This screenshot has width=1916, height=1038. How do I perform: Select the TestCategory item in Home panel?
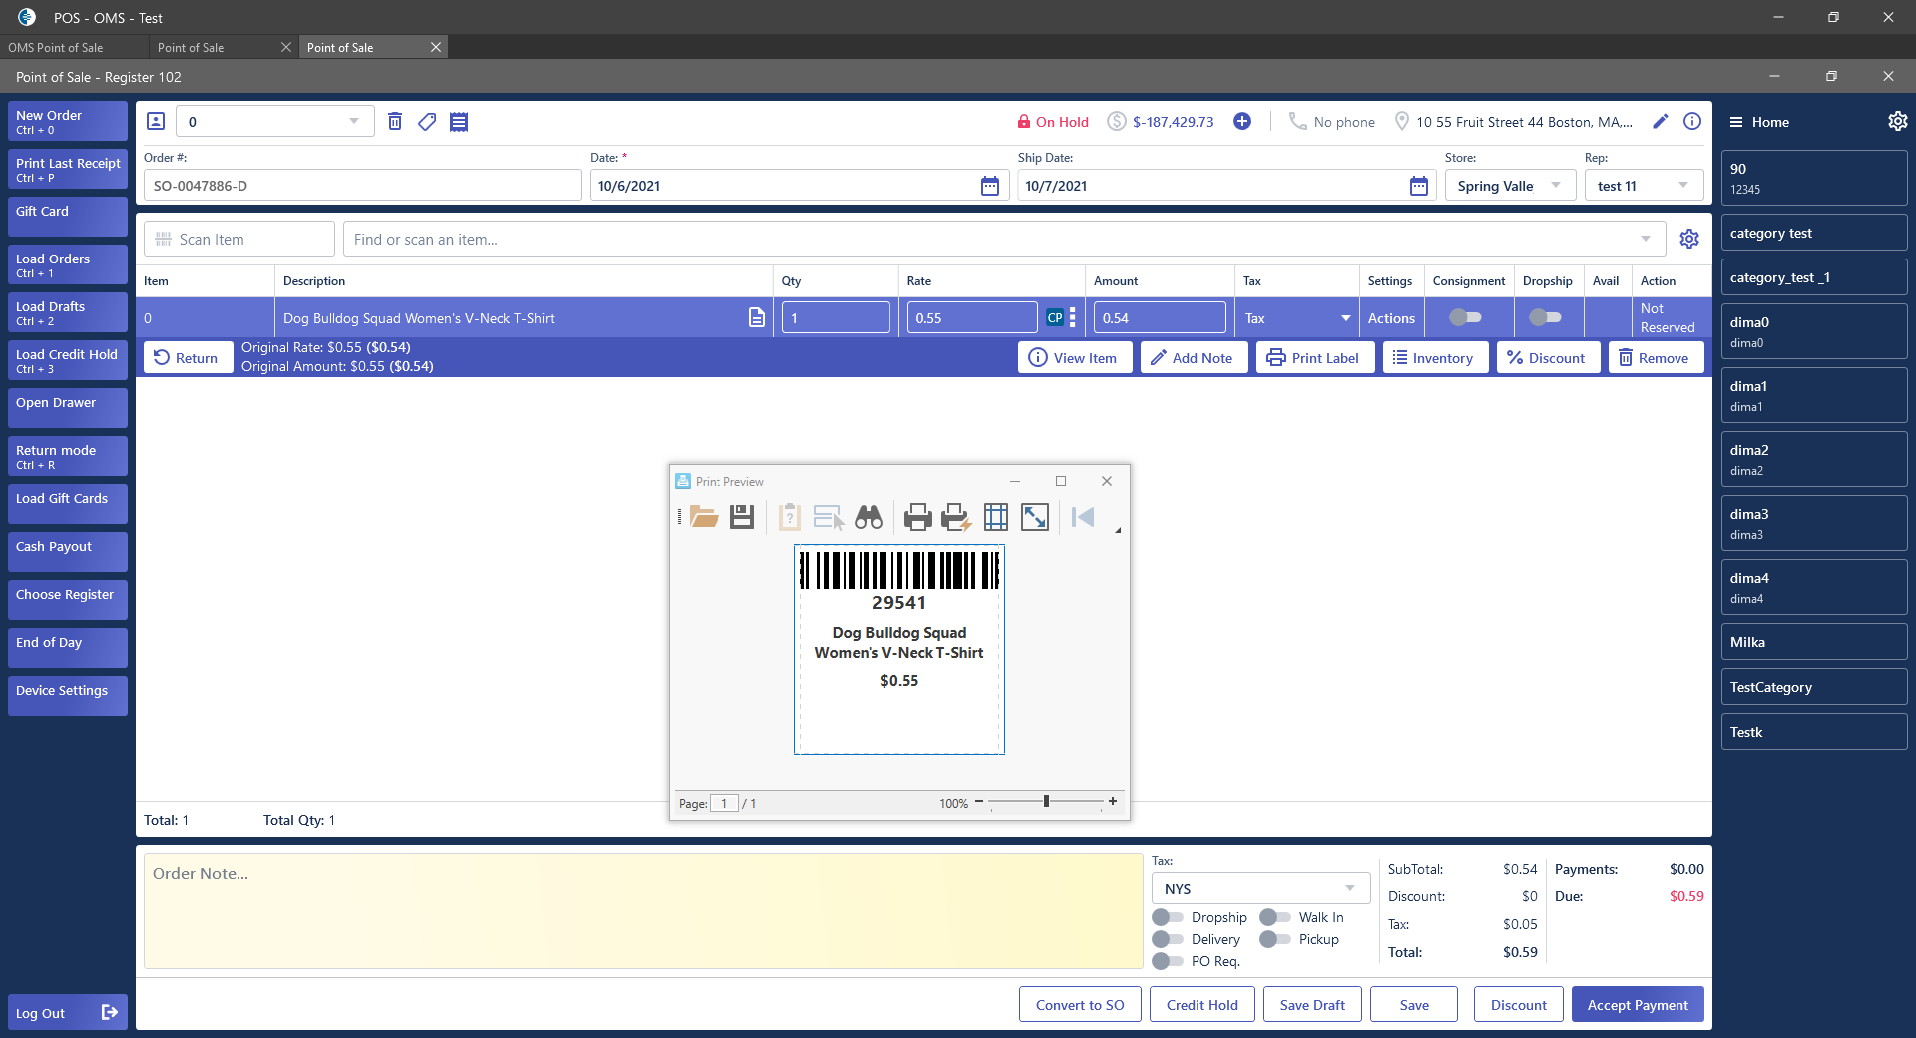1813,687
